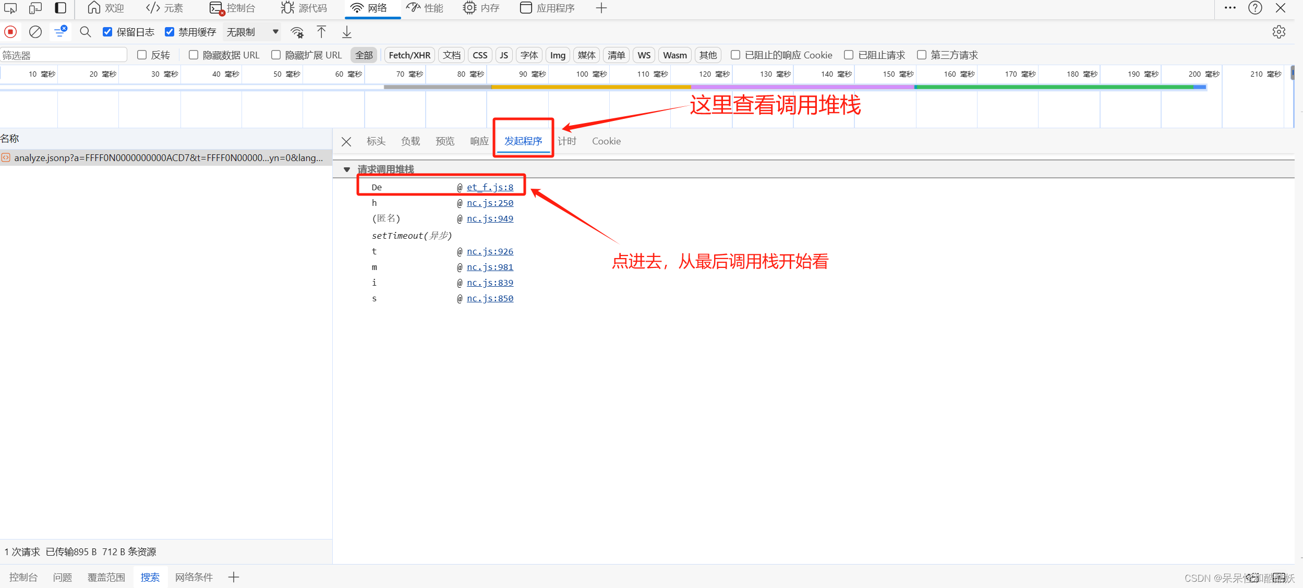
Task: Open network search magnifier
Action: click(86, 32)
